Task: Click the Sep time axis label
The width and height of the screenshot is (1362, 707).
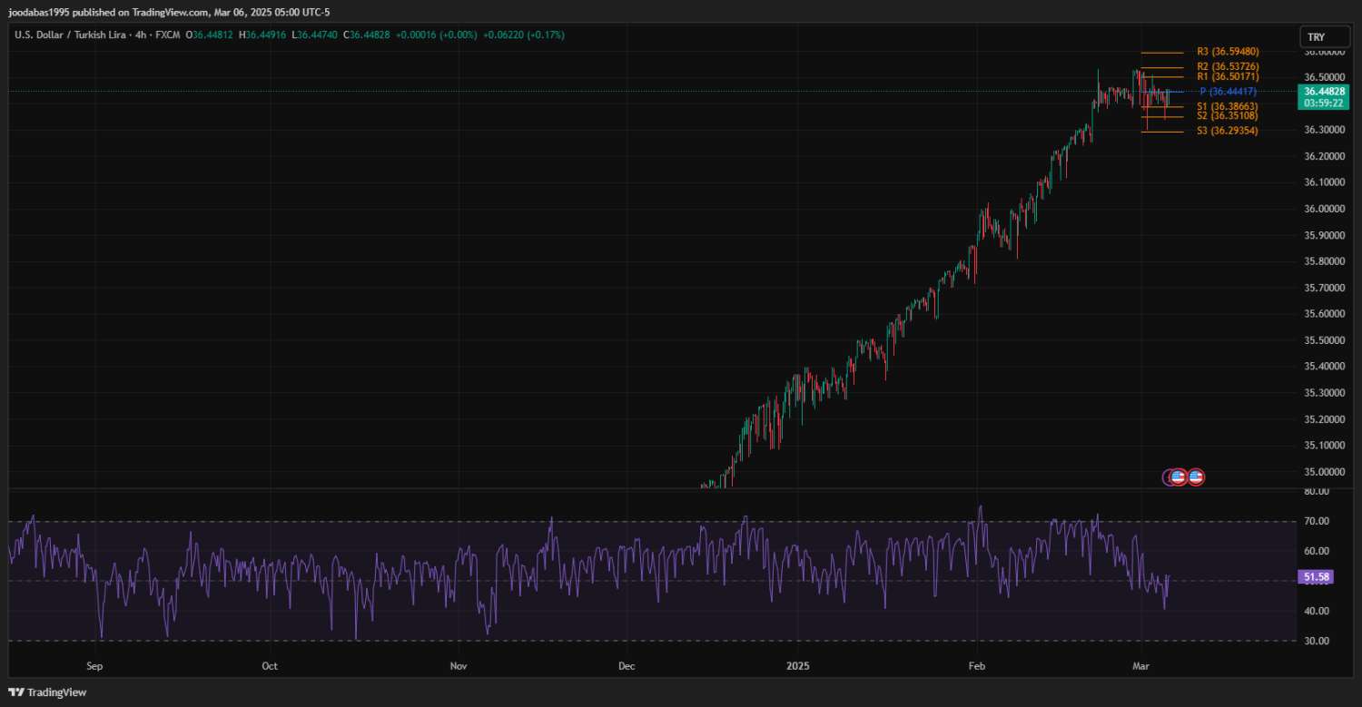Action: point(95,666)
